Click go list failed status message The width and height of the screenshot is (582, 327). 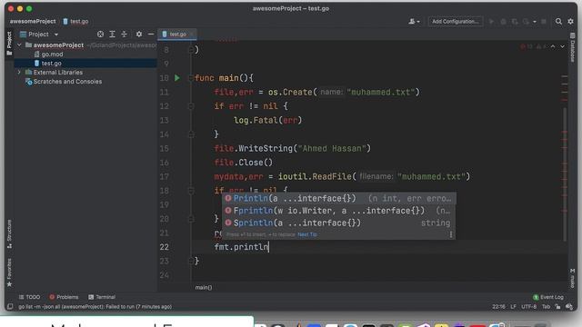(x=95, y=307)
